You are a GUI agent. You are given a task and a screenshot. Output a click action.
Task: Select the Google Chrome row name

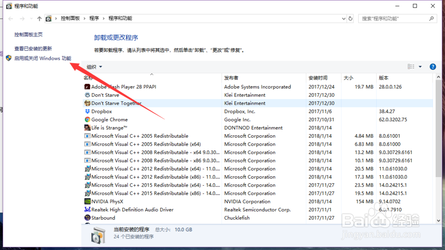tap(109, 119)
